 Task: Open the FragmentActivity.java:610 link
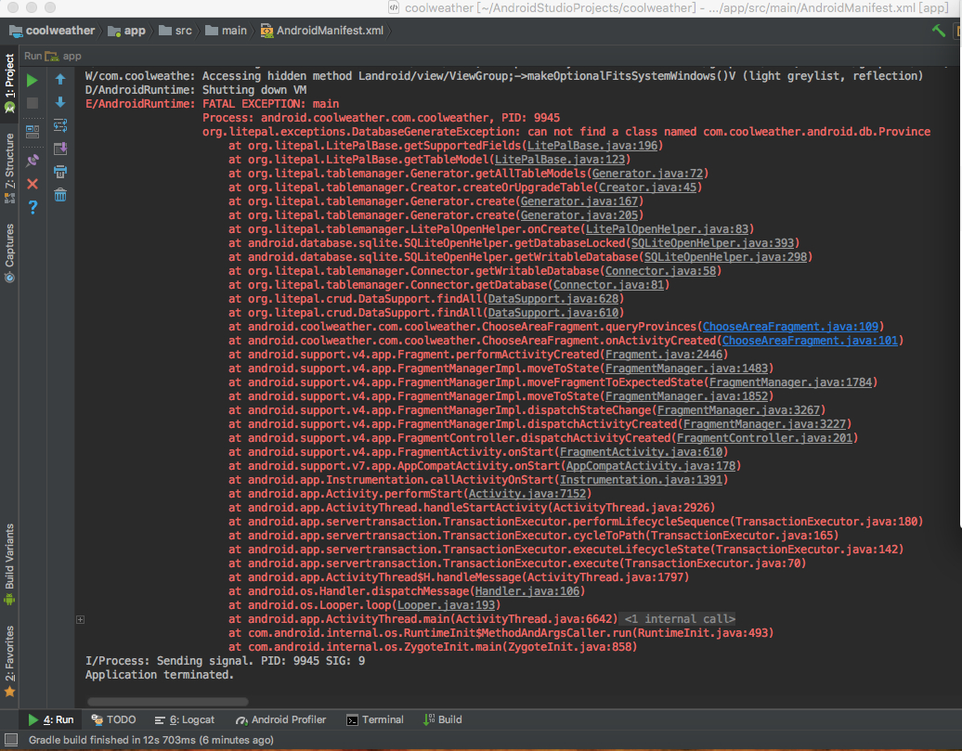pyautogui.click(x=641, y=452)
